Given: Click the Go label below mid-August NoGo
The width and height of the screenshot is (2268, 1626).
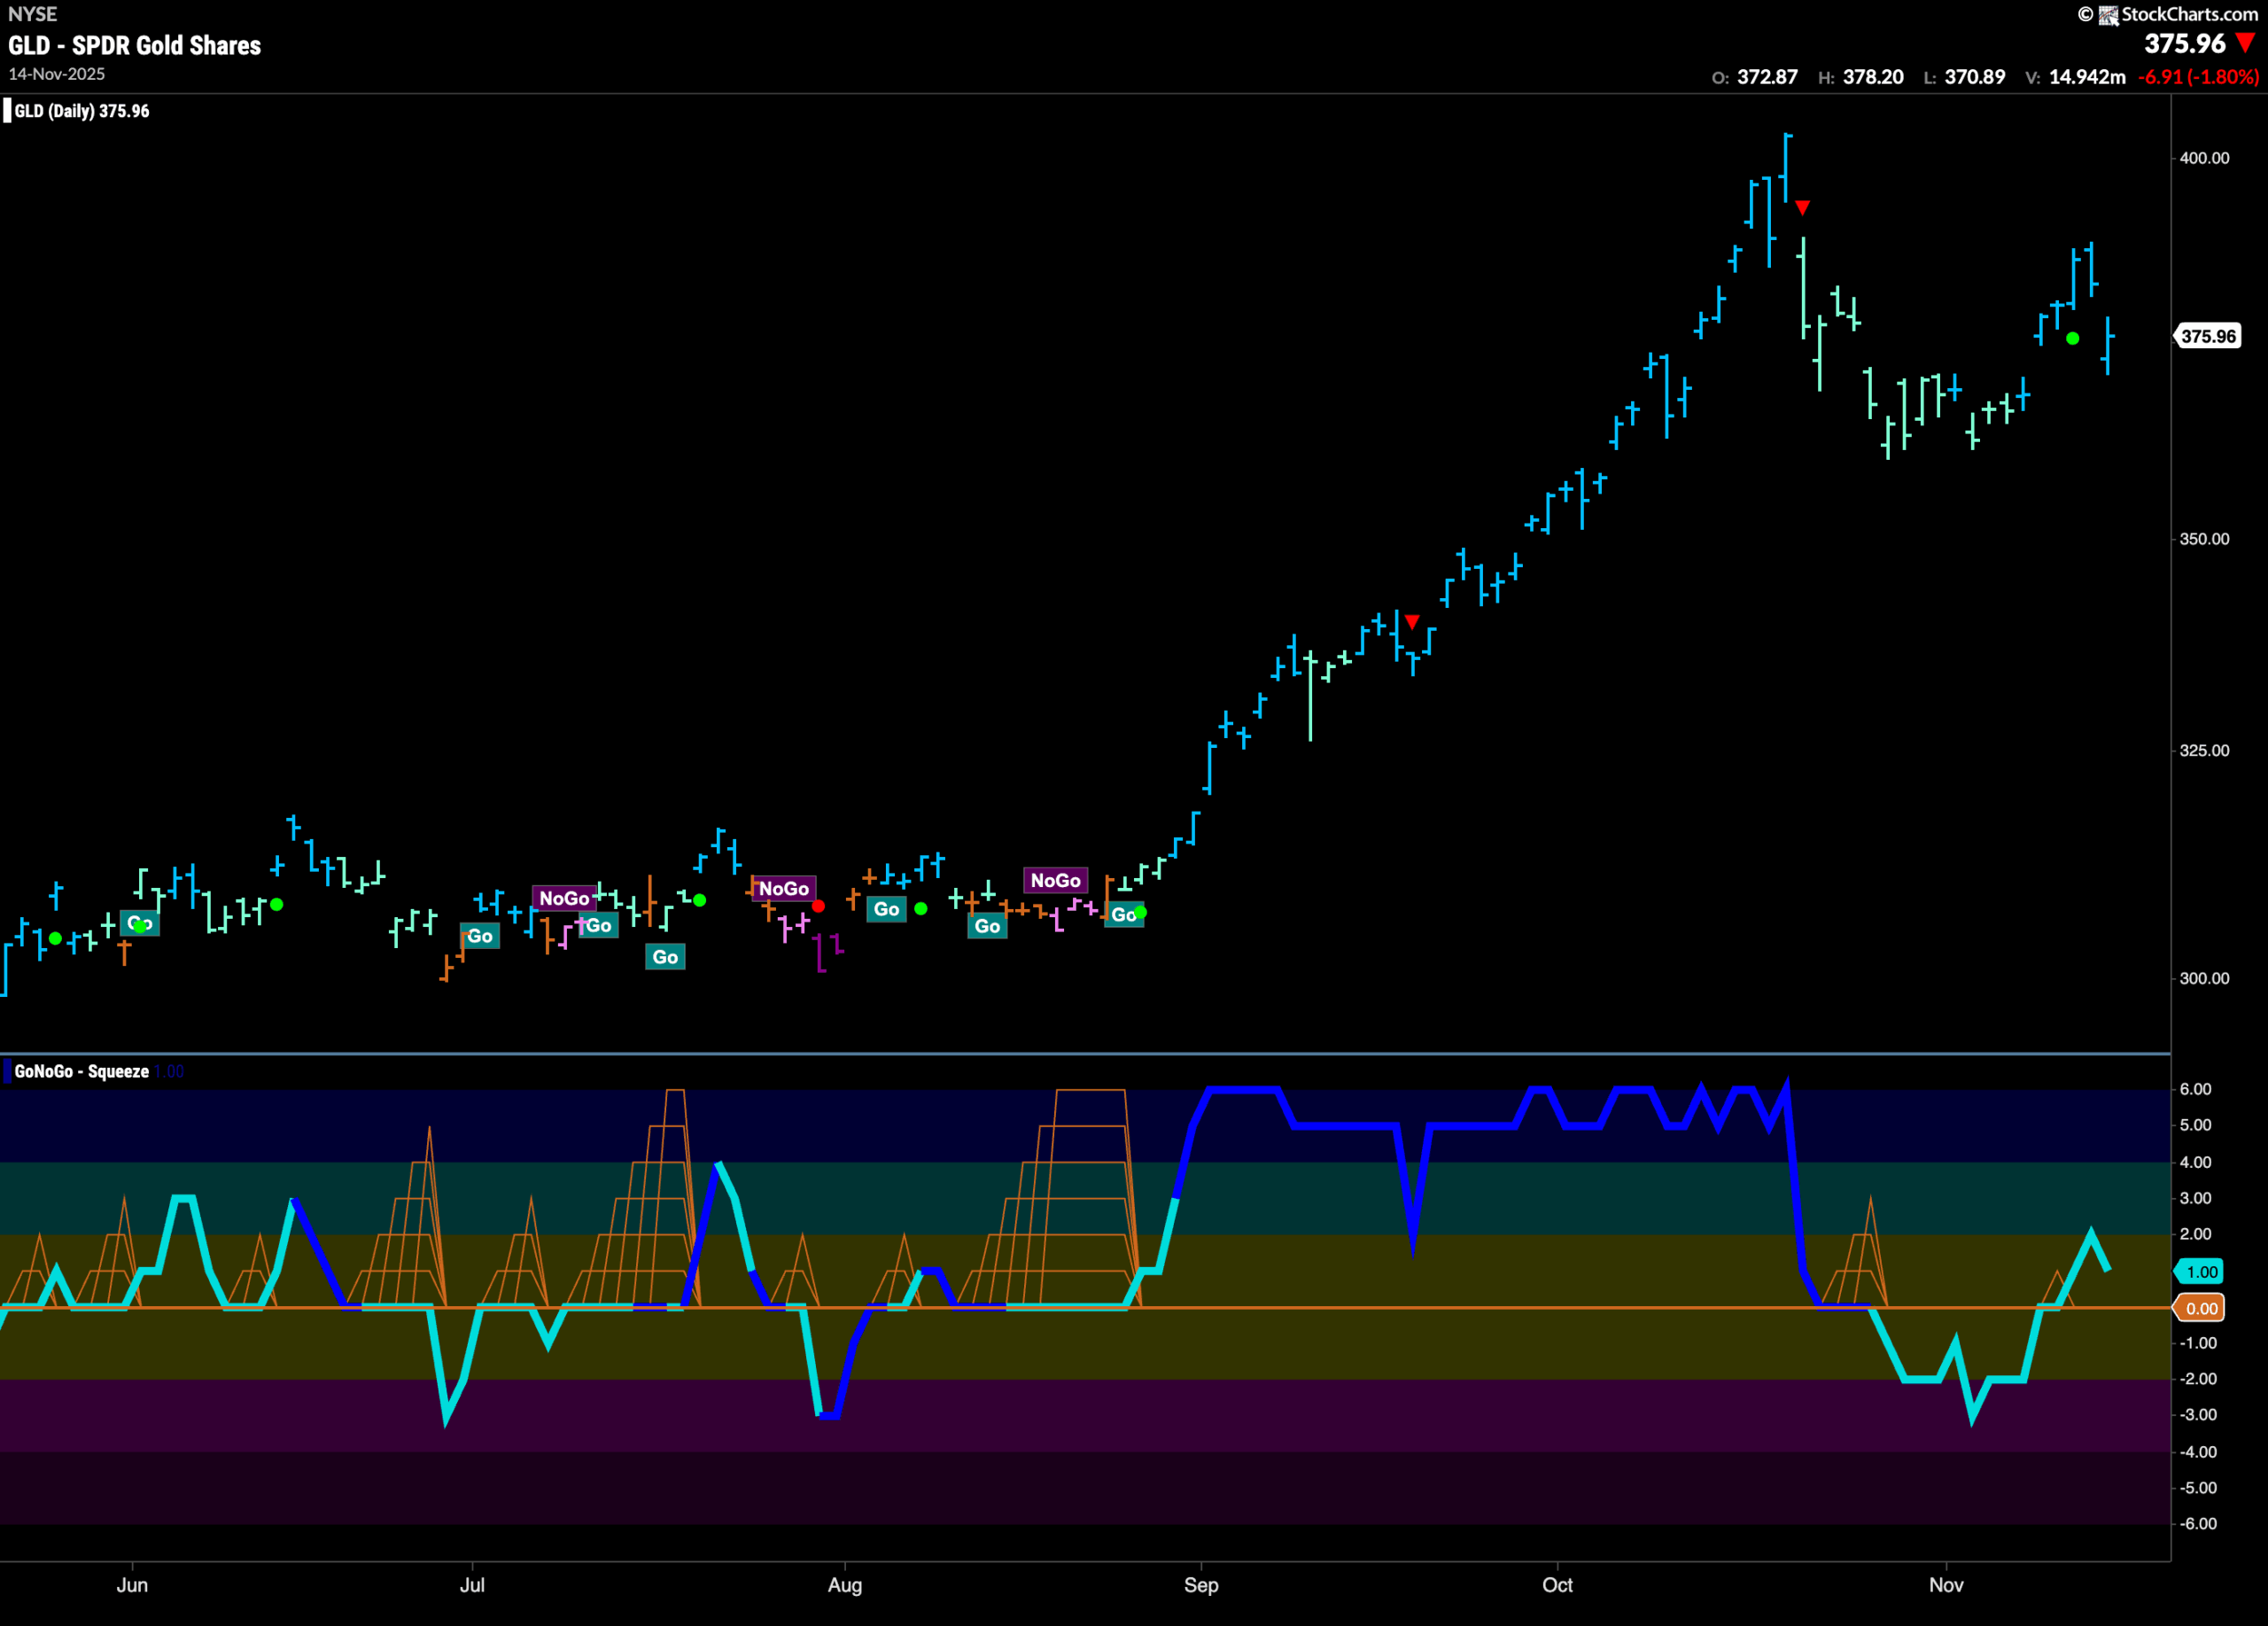Looking at the screenshot, I should [x=987, y=926].
